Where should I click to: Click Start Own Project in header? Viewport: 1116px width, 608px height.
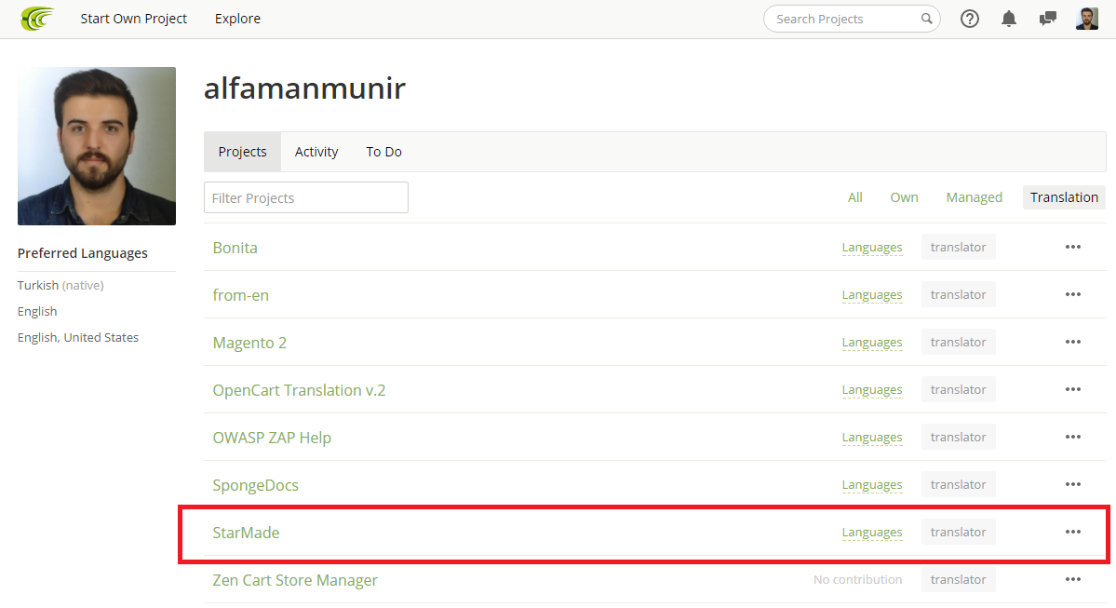pyautogui.click(x=134, y=19)
